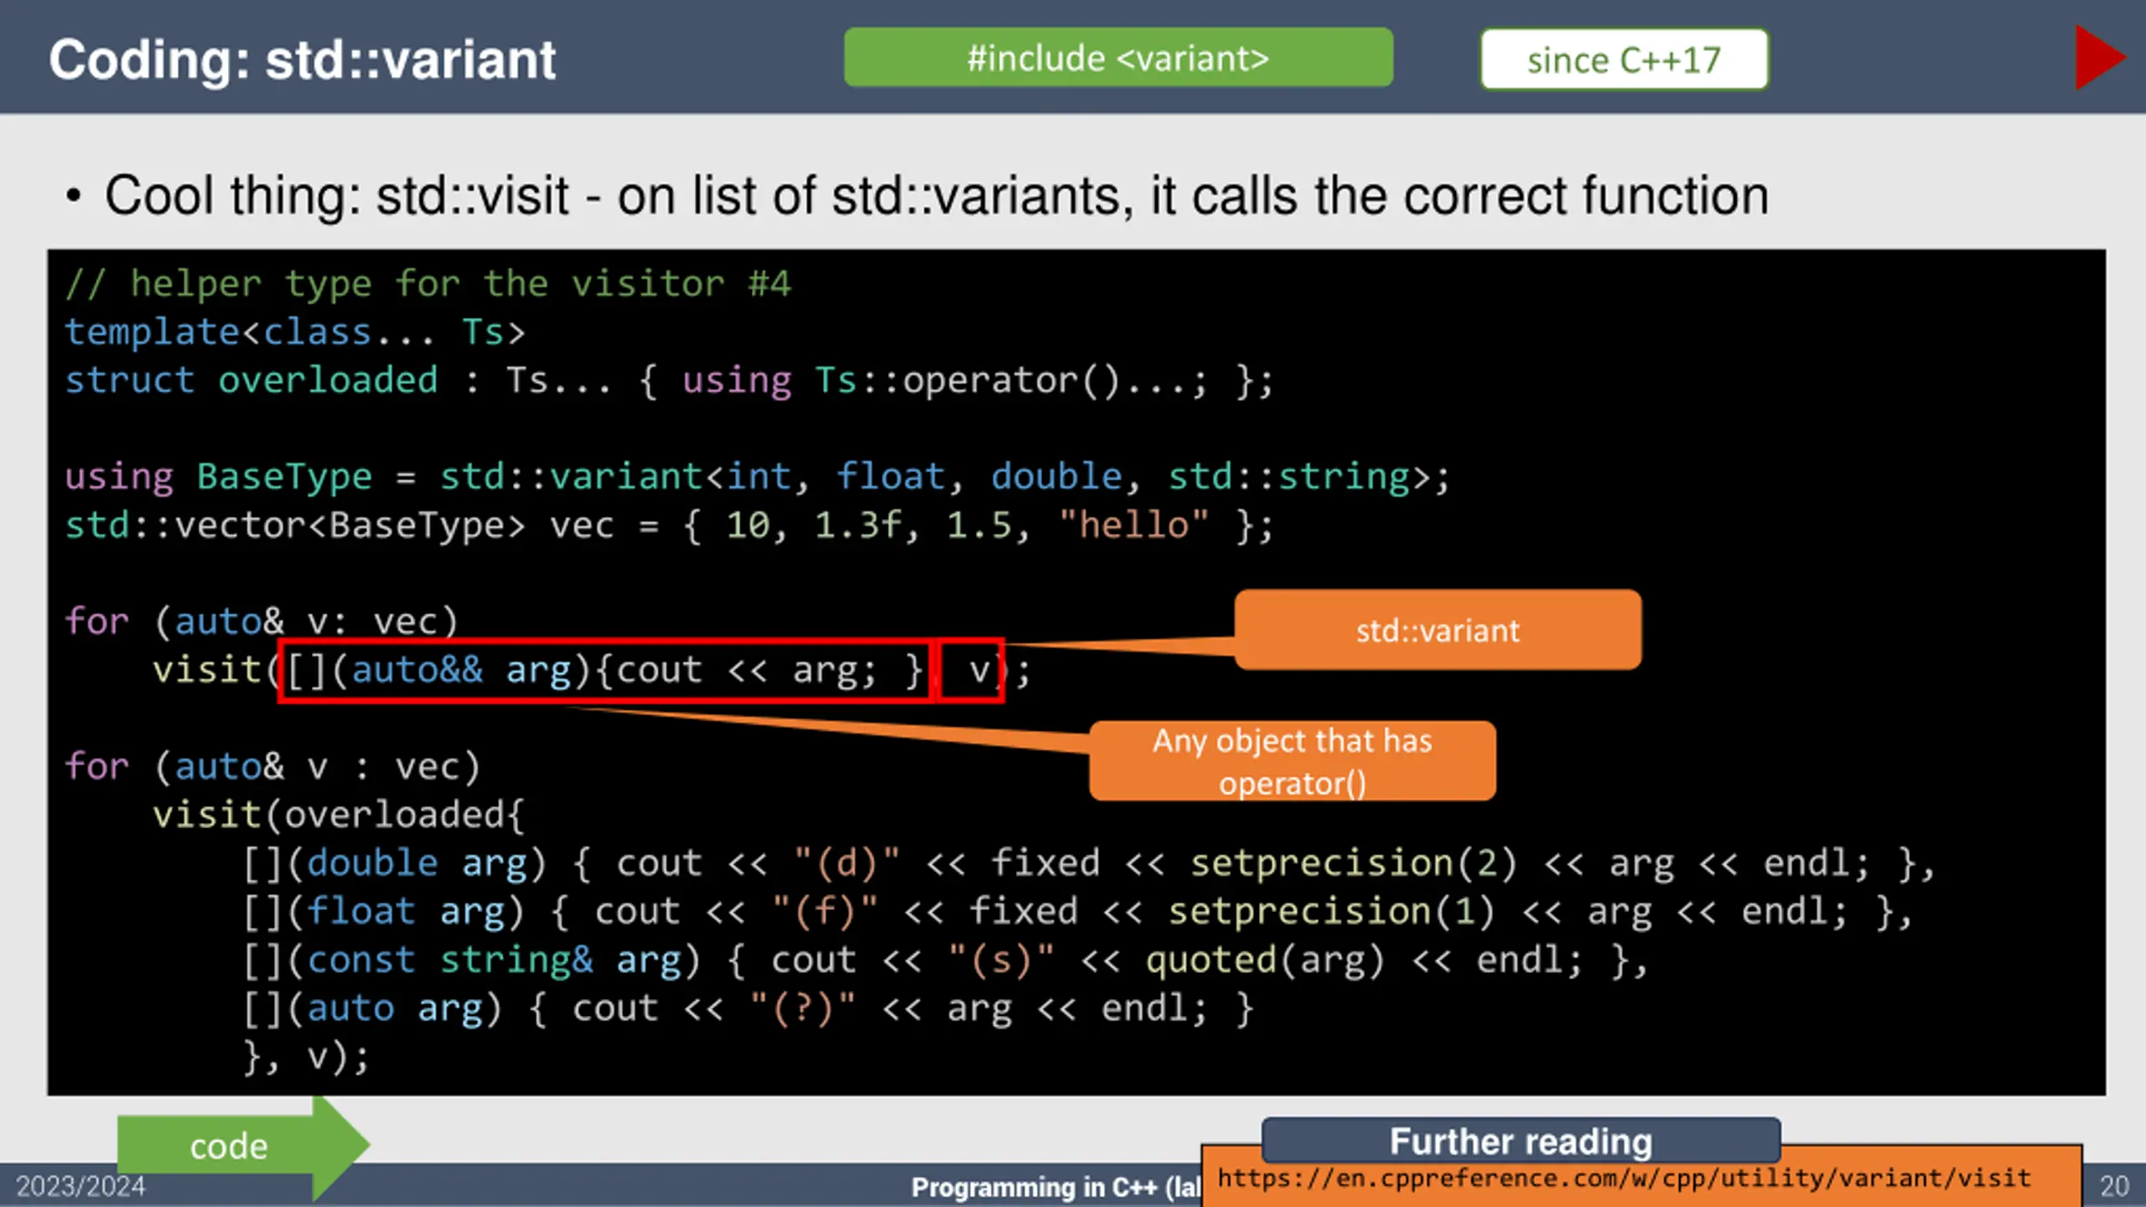The height and width of the screenshot is (1207, 2146).
Task: Click the '[](double arg)' lambda line
Action: point(1089,863)
